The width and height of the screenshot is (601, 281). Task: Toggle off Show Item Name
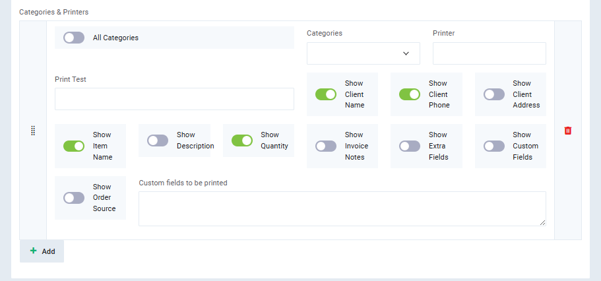[x=74, y=146]
